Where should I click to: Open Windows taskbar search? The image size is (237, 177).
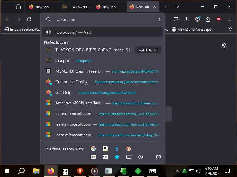tap(21, 171)
